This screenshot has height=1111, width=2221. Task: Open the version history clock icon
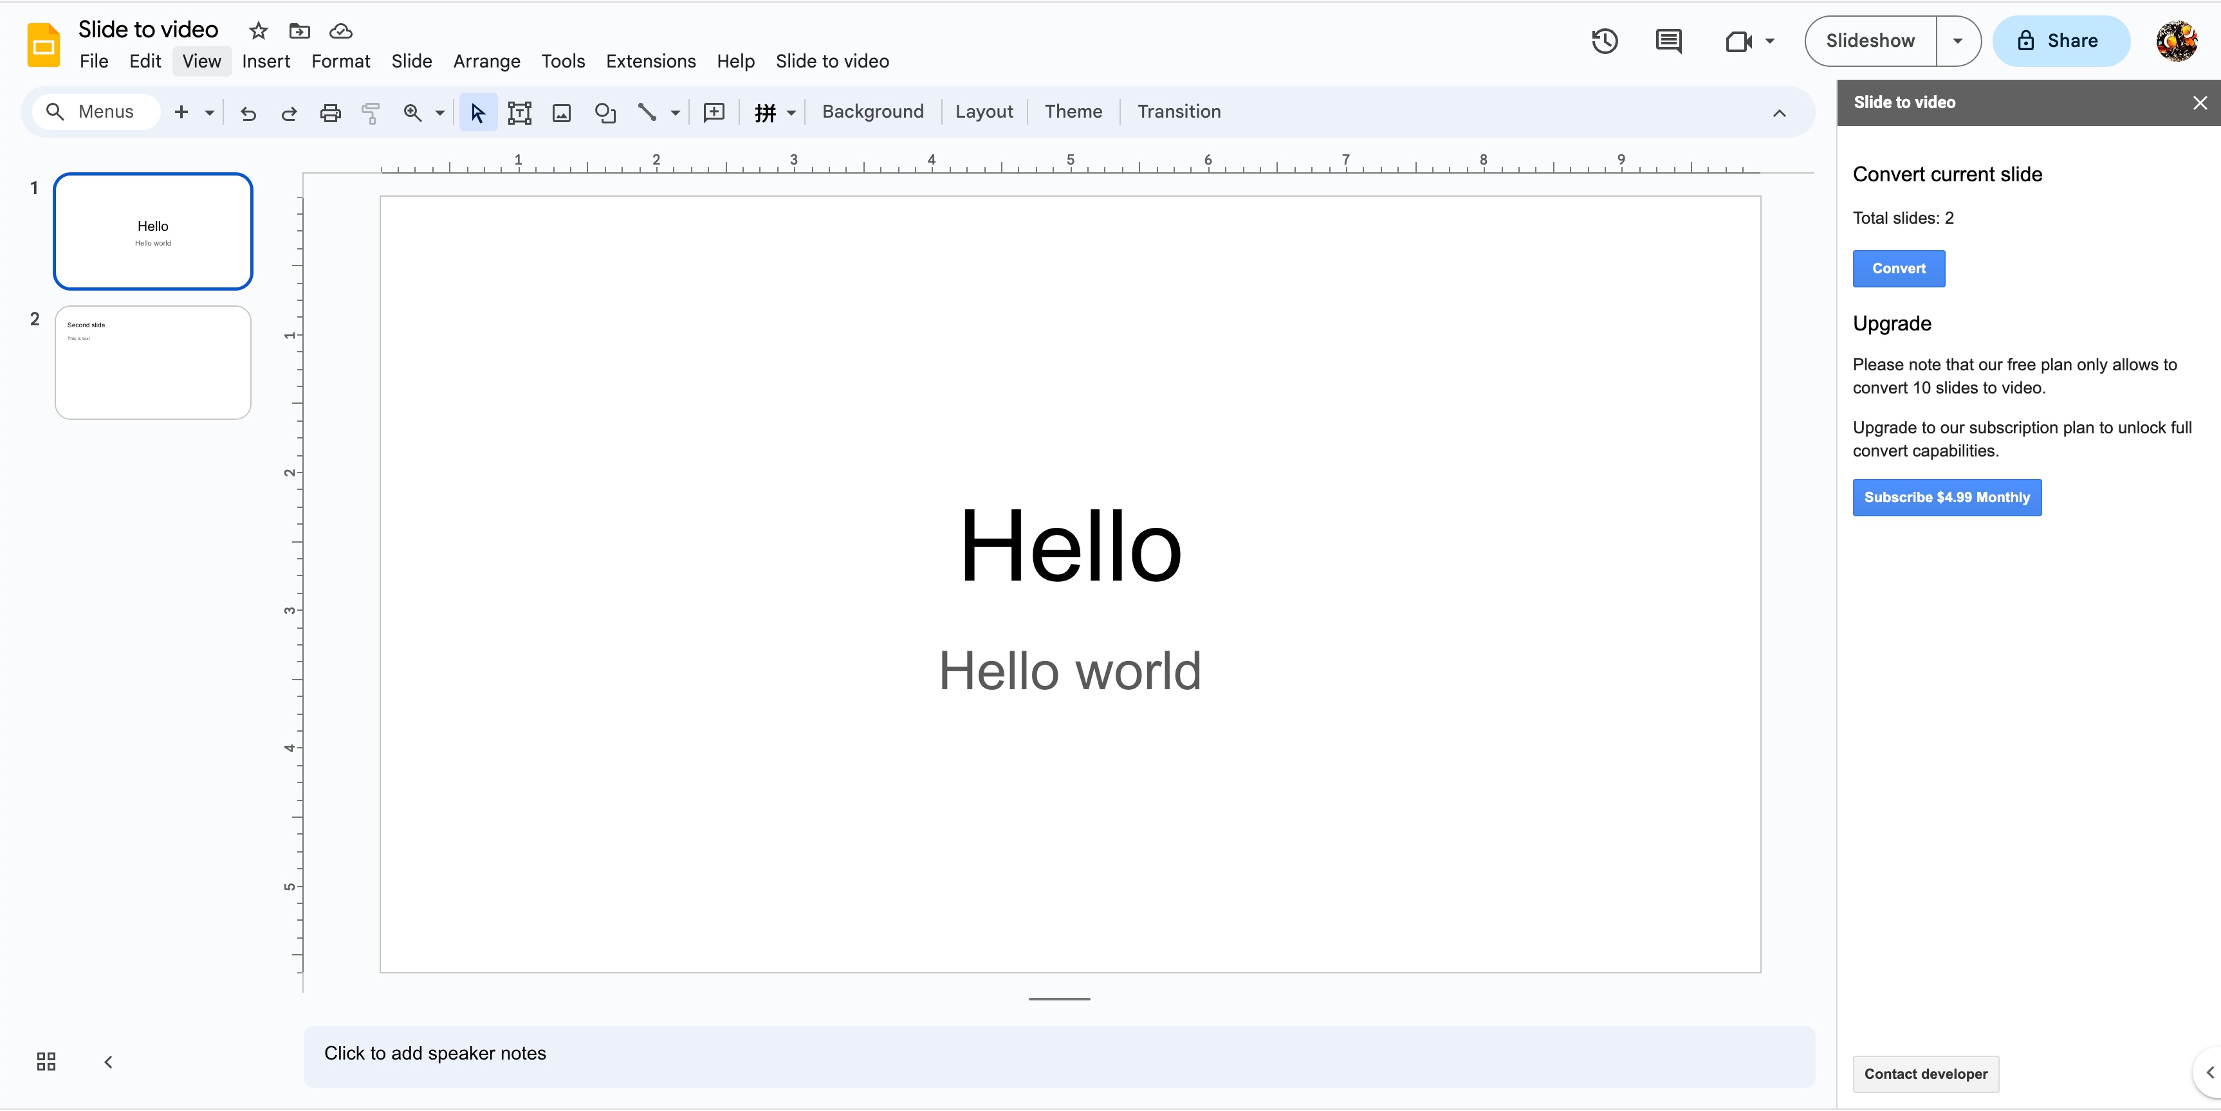[x=1605, y=41]
